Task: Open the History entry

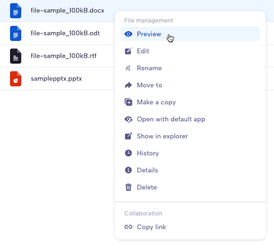Action: (x=190, y=153)
